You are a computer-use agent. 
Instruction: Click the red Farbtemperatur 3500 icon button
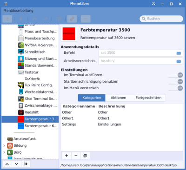(x=69, y=34)
